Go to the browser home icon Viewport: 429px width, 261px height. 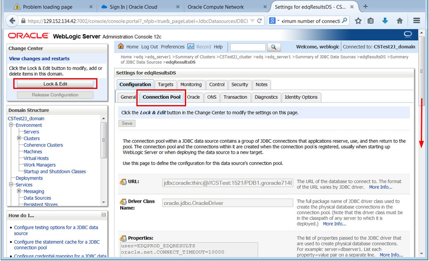click(x=400, y=21)
